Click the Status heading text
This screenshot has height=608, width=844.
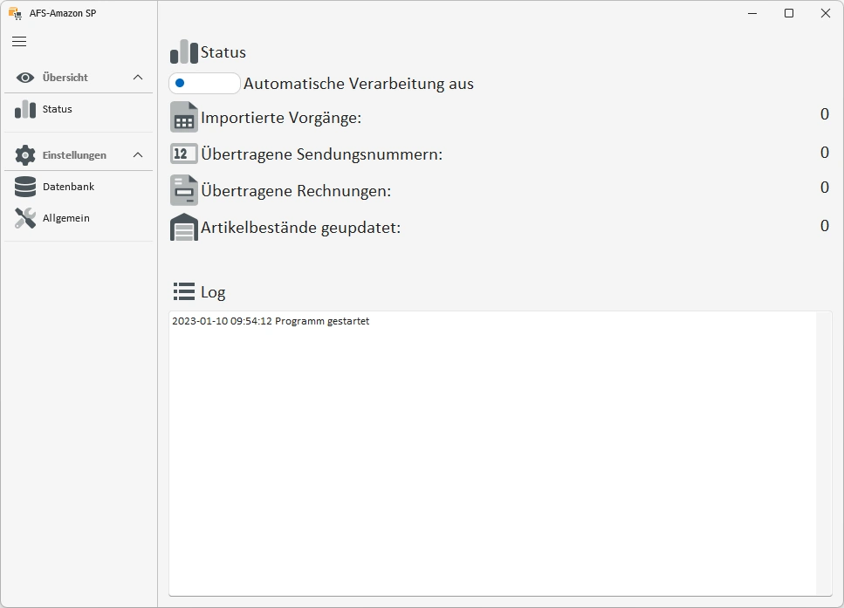point(223,52)
